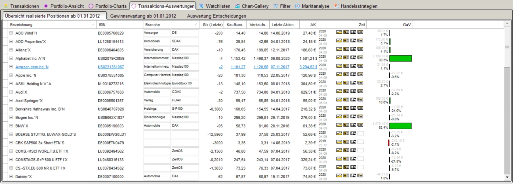Sort by the Stk (Letzte) column header
This screenshot has height=184, width=513.
212,25
